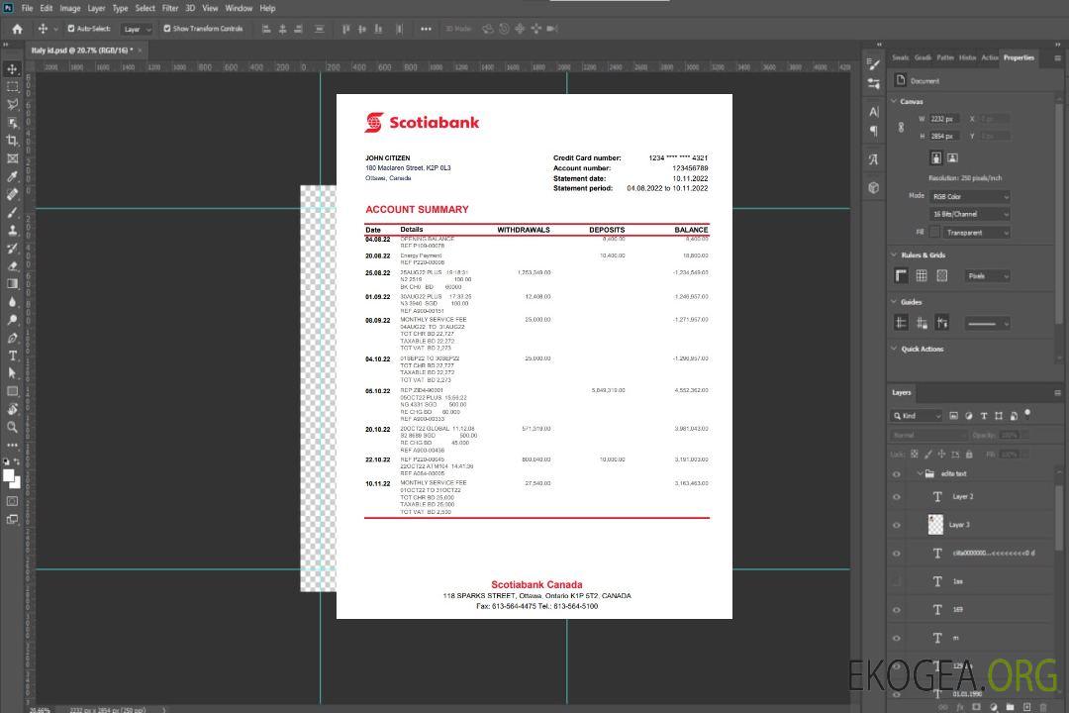Switch to the History panel tab
This screenshot has height=713, width=1069.
[x=967, y=57]
